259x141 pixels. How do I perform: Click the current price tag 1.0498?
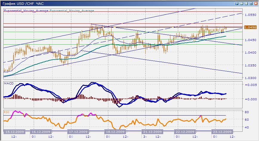tap(250, 27)
